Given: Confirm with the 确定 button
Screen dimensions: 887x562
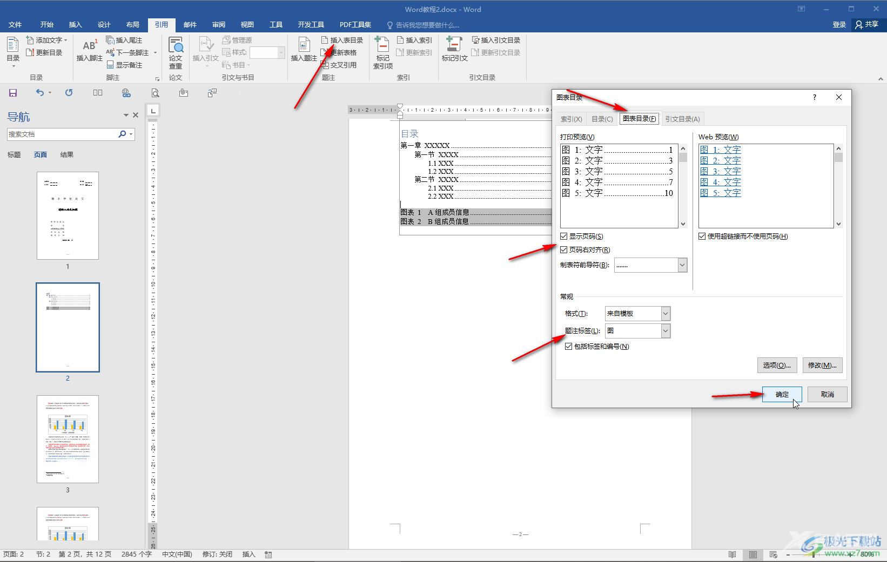Looking at the screenshot, I should [x=782, y=395].
